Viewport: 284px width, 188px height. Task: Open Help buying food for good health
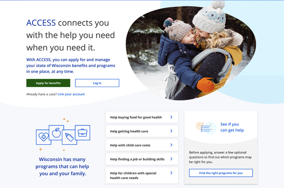pos(142,117)
